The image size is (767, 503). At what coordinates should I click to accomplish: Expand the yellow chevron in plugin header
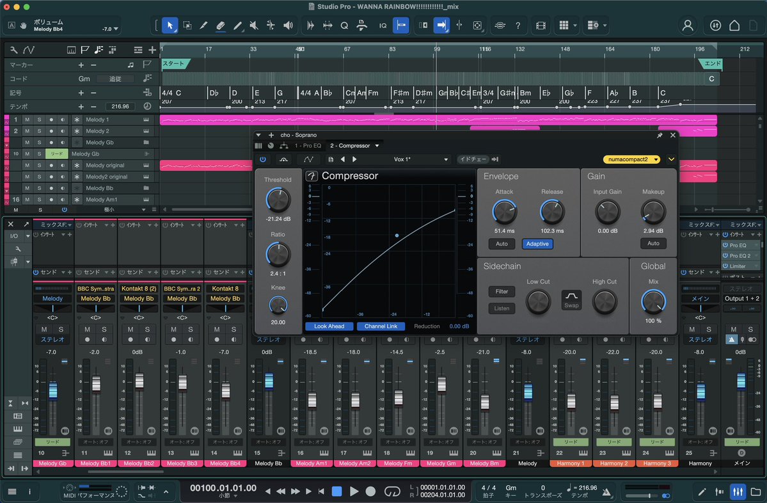[x=671, y=159]
